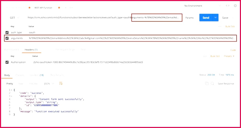Screen dimensions: 241x128
Task: Search the response with the magnifier icon
Action: tap(212, 83)
